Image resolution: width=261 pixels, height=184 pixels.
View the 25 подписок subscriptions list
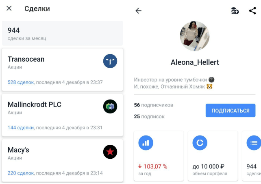[149, 116]
